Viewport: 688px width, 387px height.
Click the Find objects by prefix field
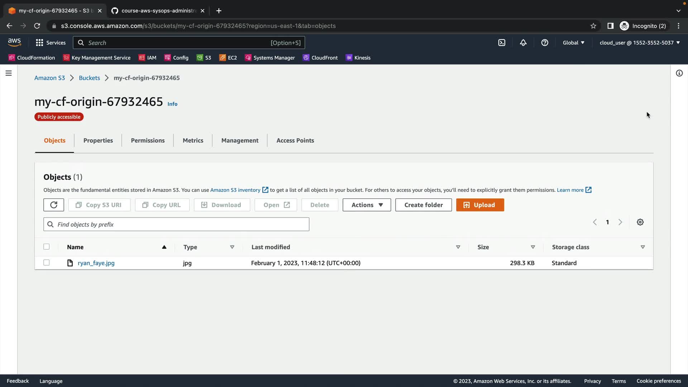(x=176, y=224)
